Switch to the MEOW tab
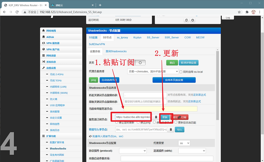This screenshot has height=162, width=264. [200, 37]
